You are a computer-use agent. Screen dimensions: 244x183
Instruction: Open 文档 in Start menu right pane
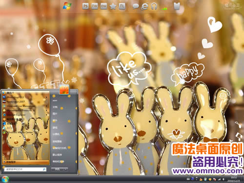click(x=55, y=107)
